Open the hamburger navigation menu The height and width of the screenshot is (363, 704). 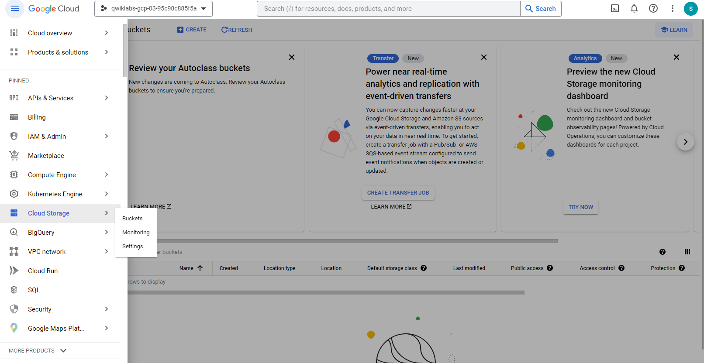[14, 9]
